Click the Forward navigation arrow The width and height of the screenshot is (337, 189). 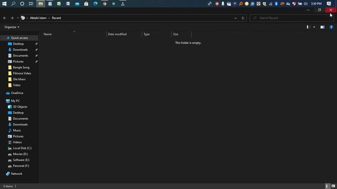coord(12,18)
